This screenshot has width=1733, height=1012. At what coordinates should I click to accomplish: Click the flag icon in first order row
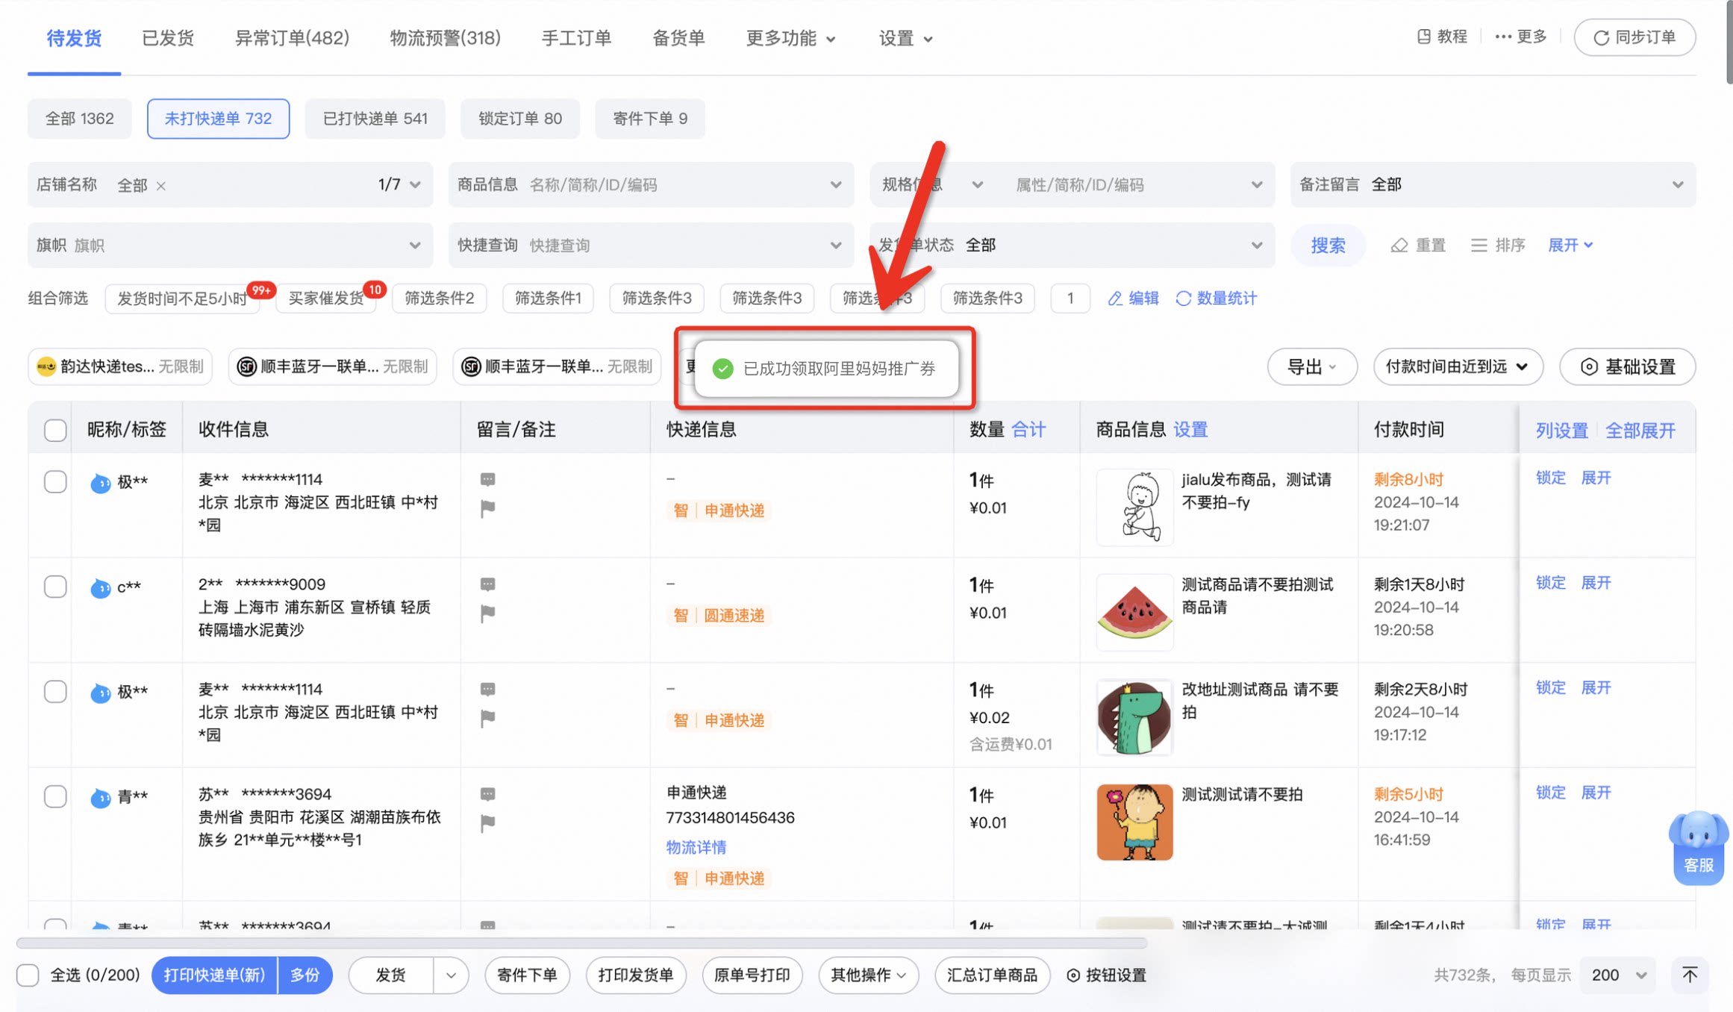click(487, 509)
